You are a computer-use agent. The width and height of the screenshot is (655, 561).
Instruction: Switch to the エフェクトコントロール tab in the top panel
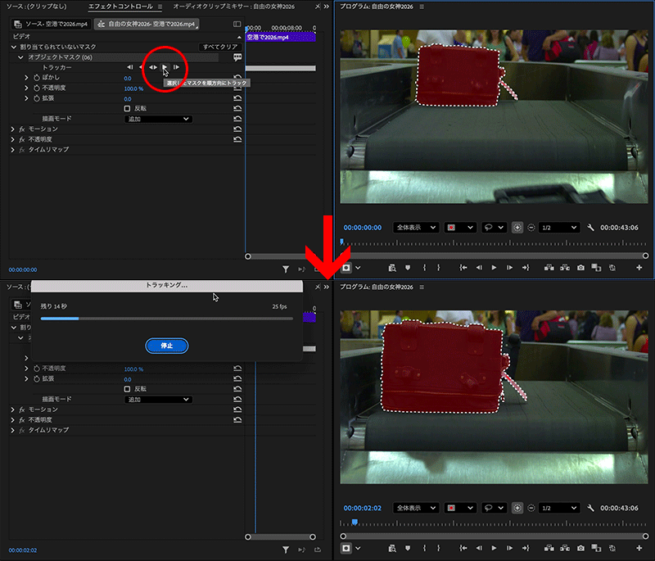[x=120, y=7]
